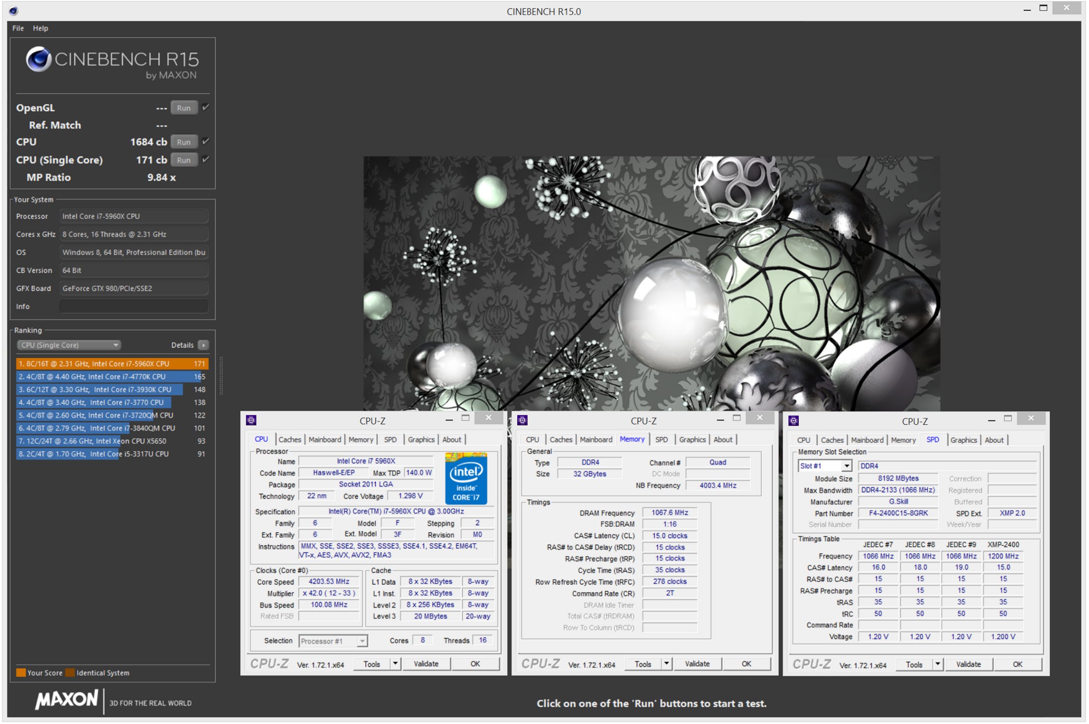Image resolution: width=1089 pixels, height=724 pixels.
Task: Click the CPU-Z icon in the SPD tab window
Action: click(x=793, y=421)
